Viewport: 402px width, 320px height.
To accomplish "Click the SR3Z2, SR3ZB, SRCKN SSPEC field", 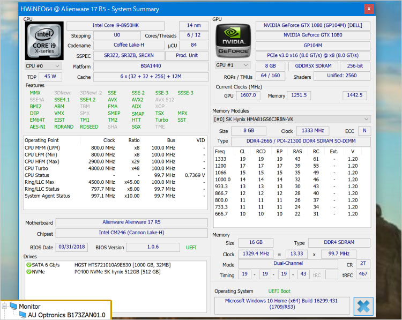I will (129, 55).
